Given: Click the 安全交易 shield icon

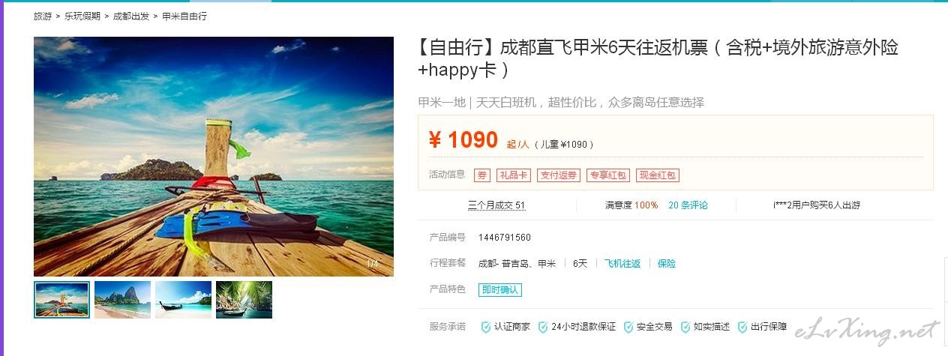Looking at the screenshot, I should pyautogui.click(x=628, y=327).
